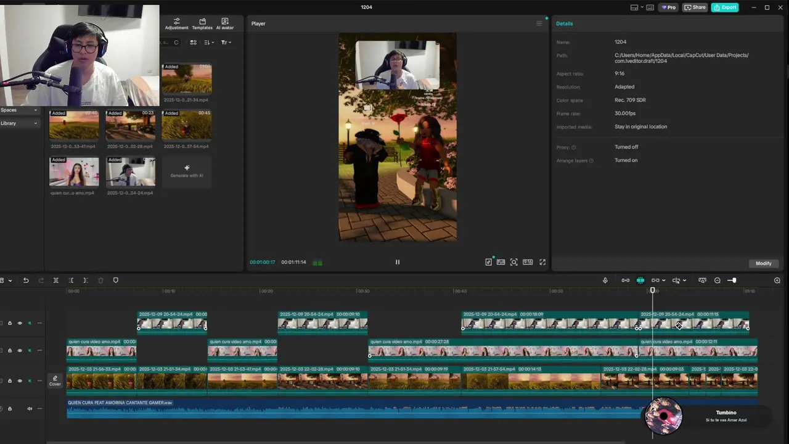Hide the main video track with eye icon

19,381
